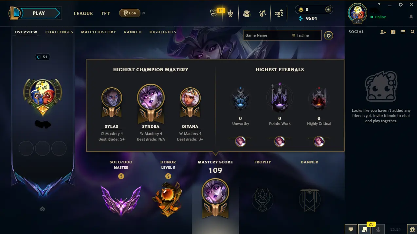The width and height of the screenshot is (417, 234).
Task: Open the missions icon with 23 badge
Action: pyautogui.click(x=365, y=229)
